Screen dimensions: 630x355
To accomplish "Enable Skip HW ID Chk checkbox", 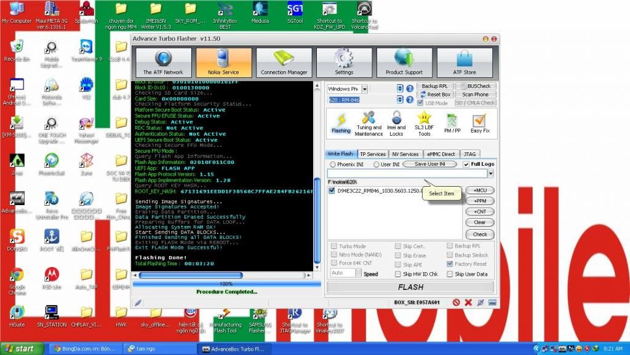I will [x=398, y=274].
